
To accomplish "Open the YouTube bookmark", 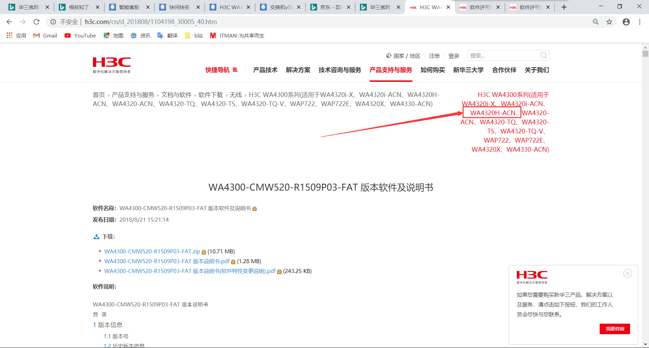I will (80, 35).
